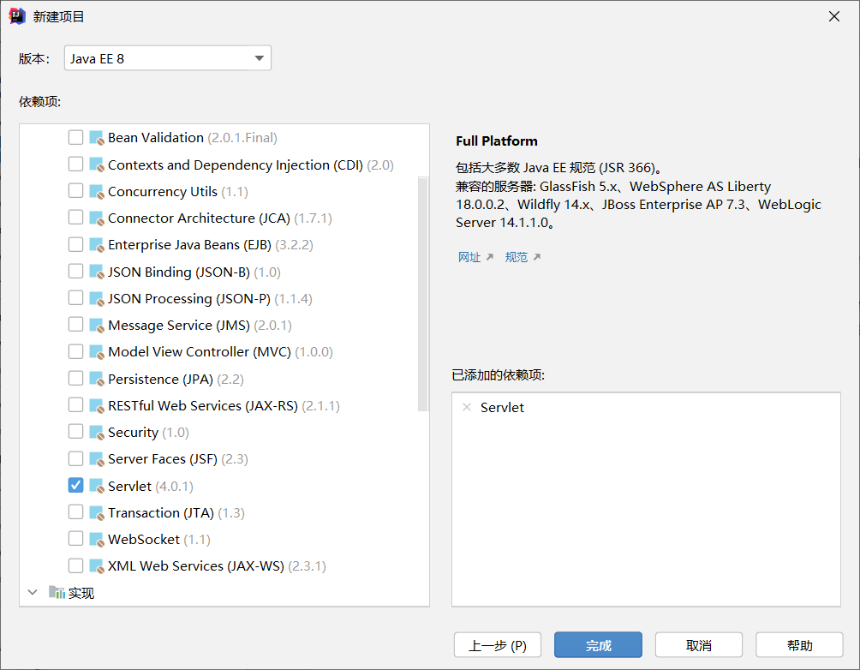860x670 pixels.
Task: Enable the Security checkbox
Action: pyautogui.click(x=75, y=432)
